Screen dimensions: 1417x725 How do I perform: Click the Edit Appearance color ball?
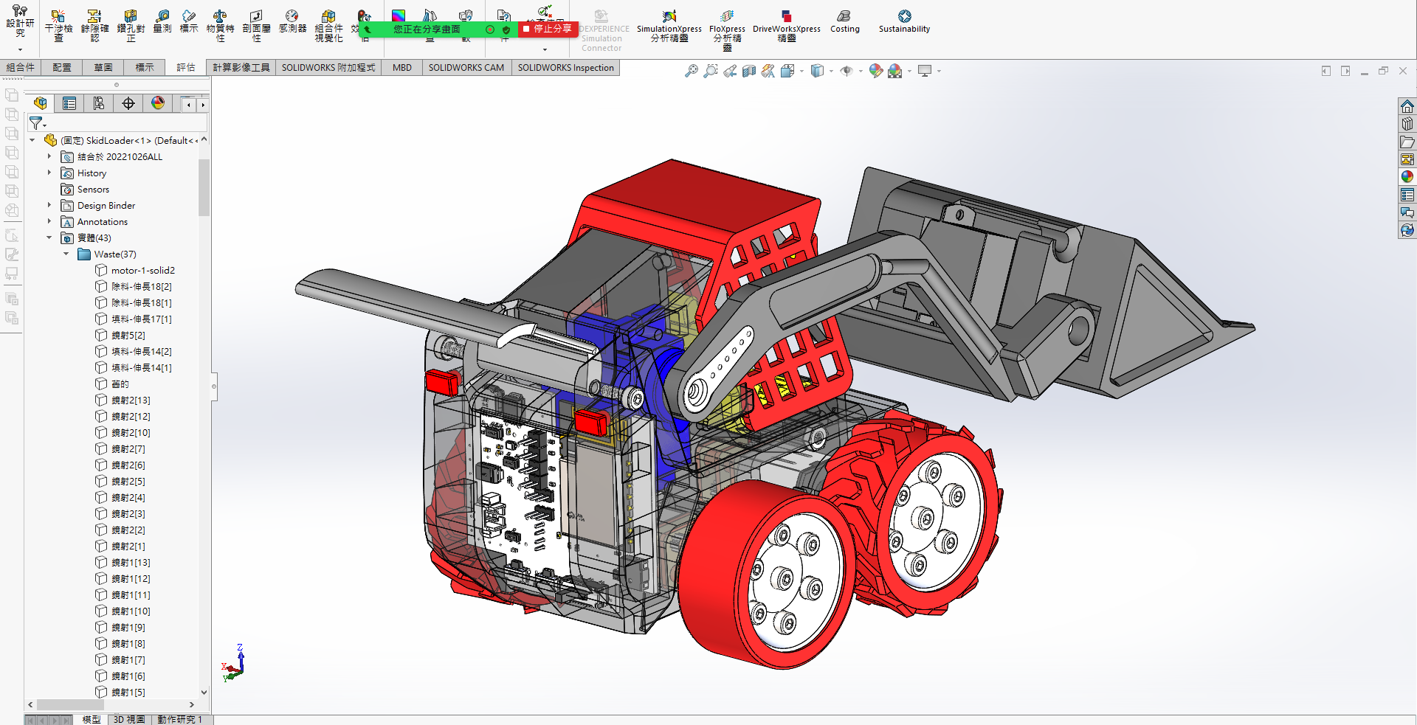(x=876, y=71)
